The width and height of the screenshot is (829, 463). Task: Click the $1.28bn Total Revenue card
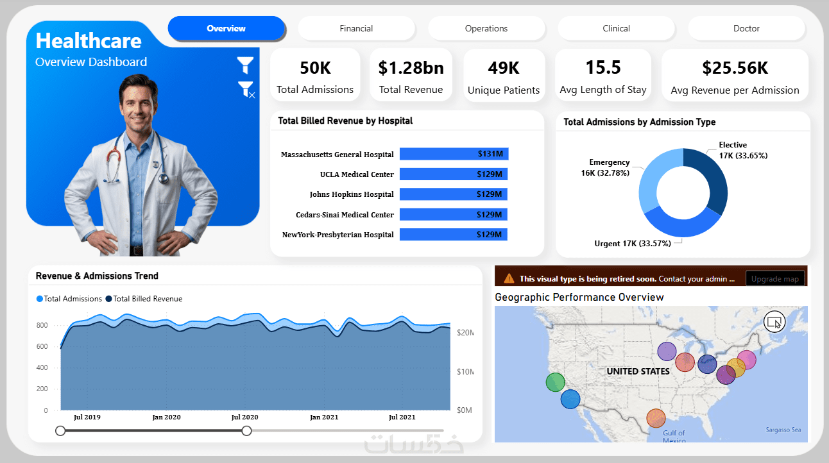(411, 75)
